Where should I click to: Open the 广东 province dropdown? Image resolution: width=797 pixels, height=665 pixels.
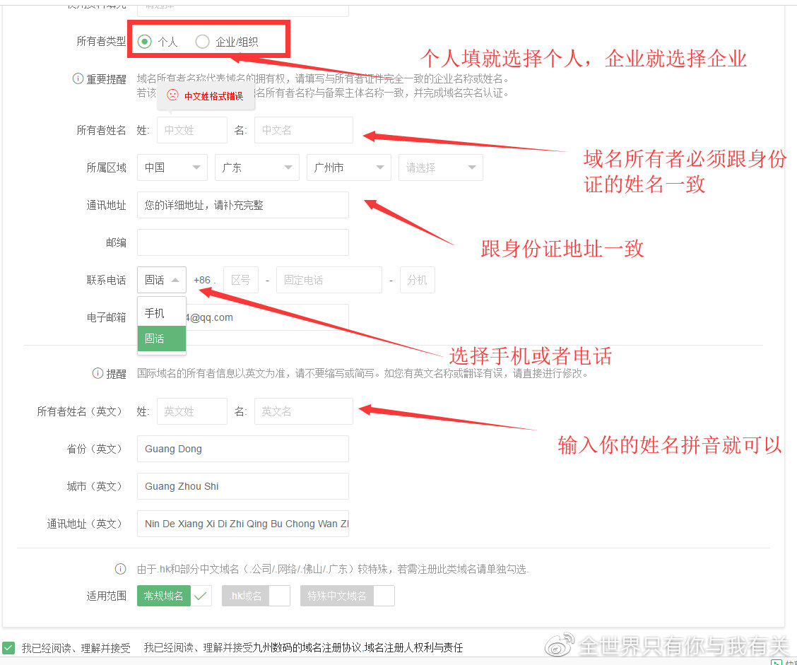(256, 167)
